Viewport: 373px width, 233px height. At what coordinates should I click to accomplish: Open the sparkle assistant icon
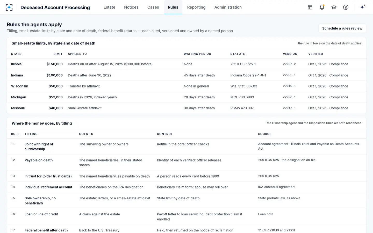tap(363, 7)
